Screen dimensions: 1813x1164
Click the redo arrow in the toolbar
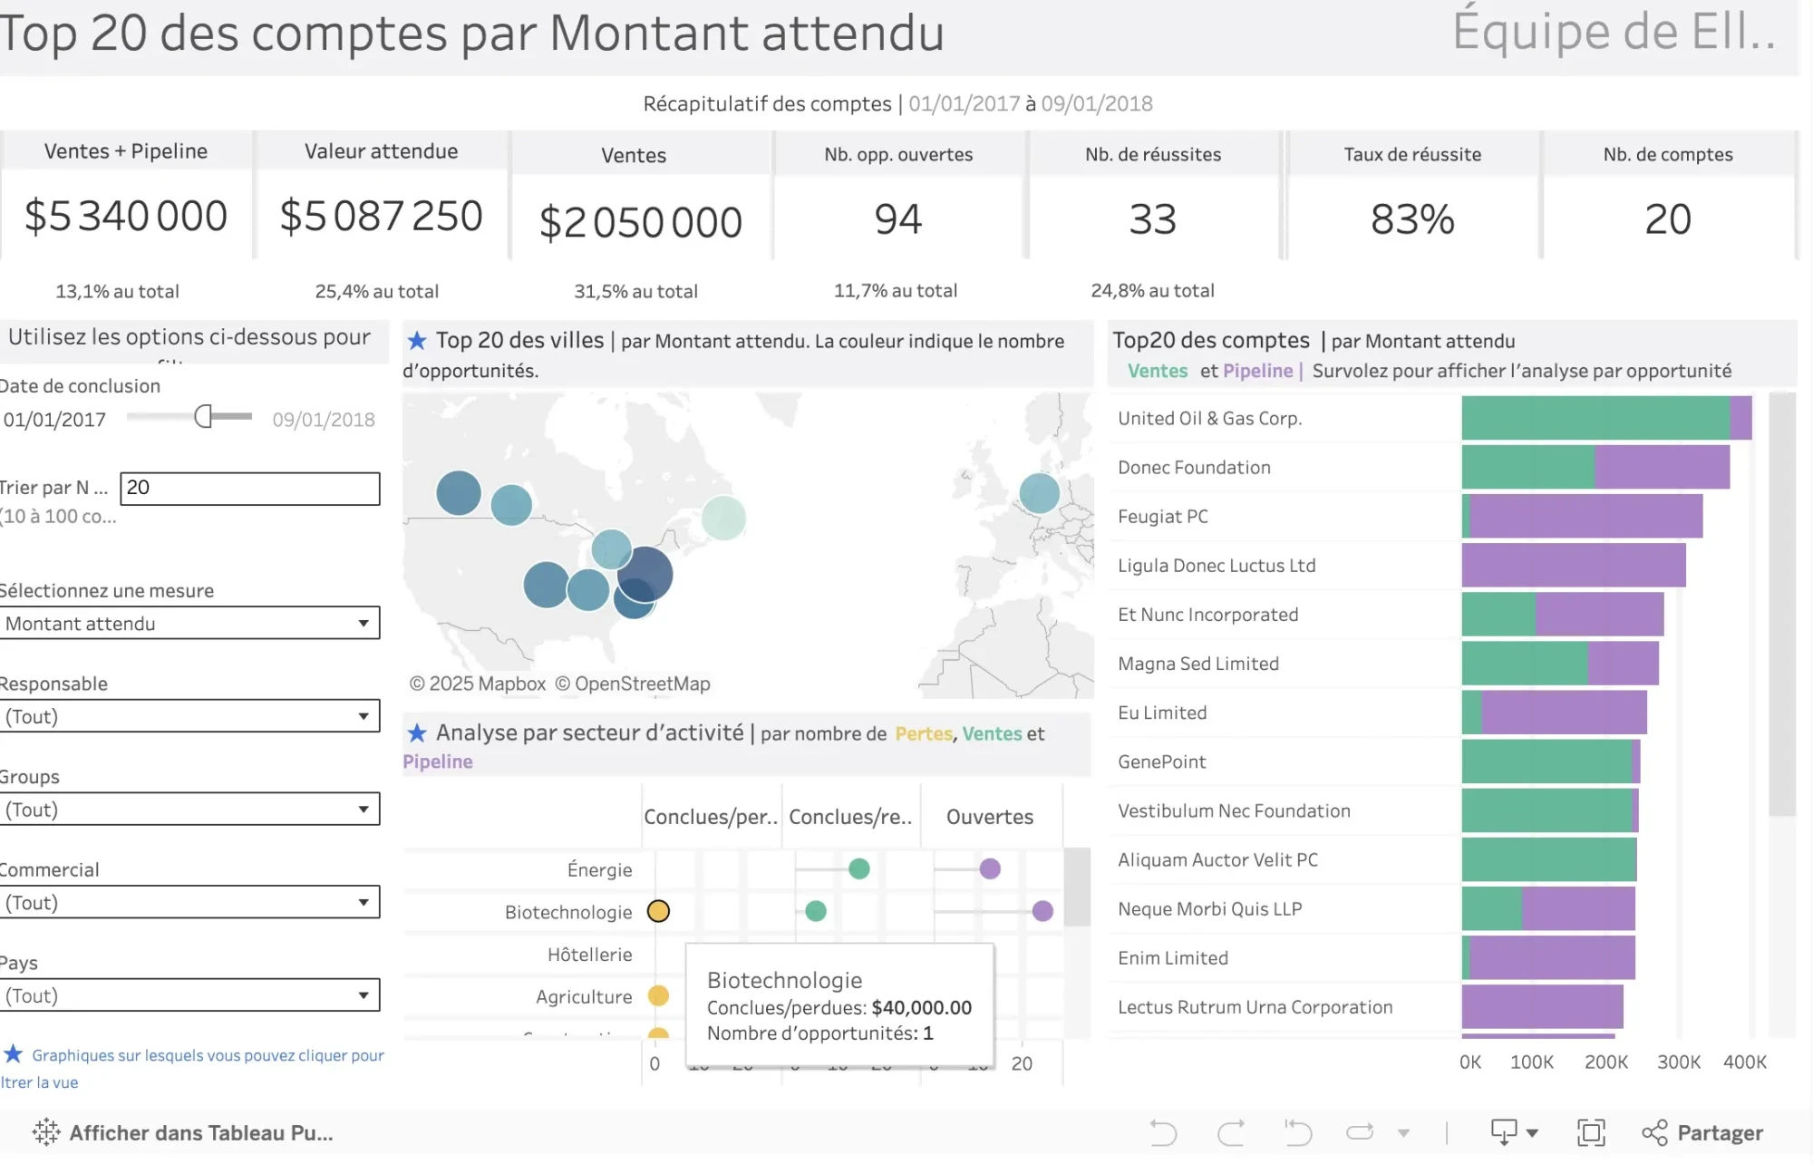click(x=1231, y=1132)
